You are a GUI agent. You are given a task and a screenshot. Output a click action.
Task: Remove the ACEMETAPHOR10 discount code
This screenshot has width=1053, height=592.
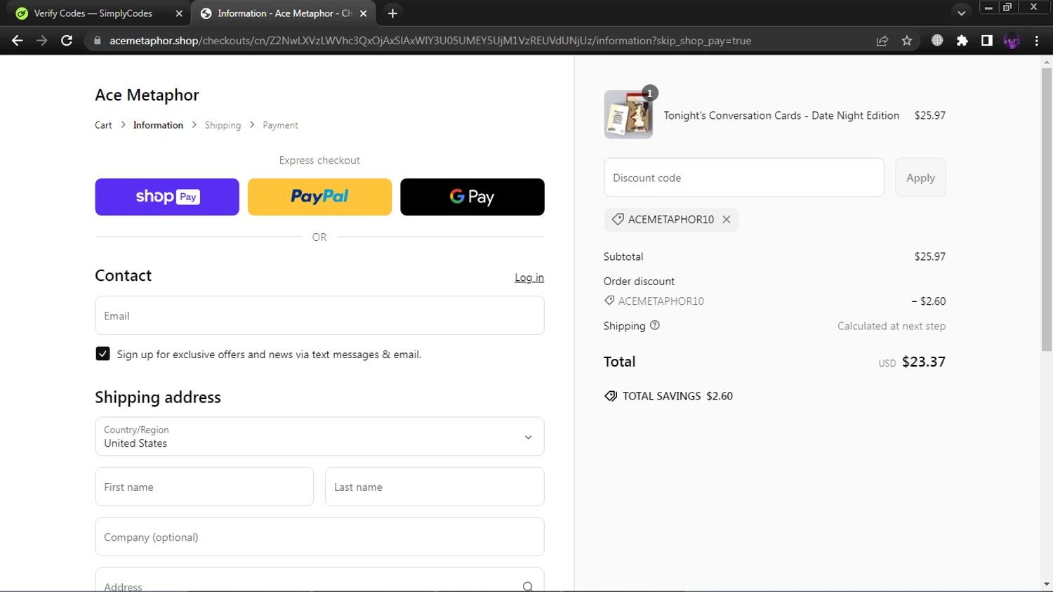point(727,219)
